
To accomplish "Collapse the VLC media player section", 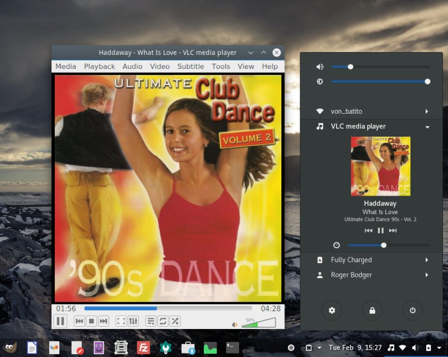I will click(x=427, y=127).
